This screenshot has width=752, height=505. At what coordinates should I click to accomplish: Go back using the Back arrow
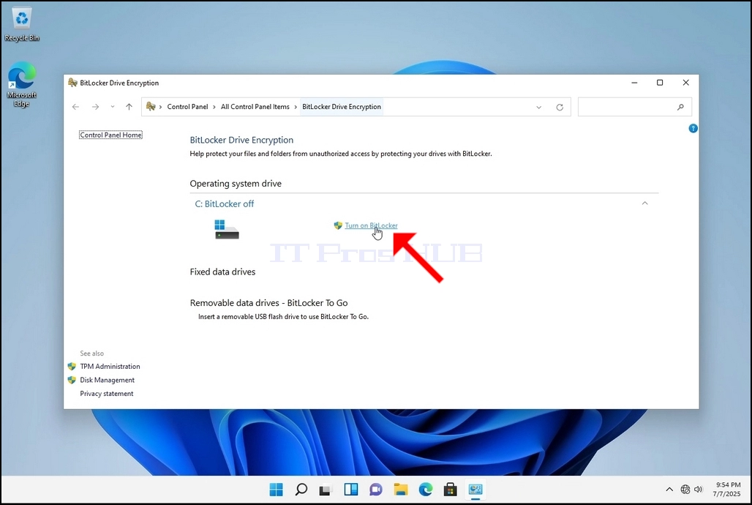(x=75, y=107)
